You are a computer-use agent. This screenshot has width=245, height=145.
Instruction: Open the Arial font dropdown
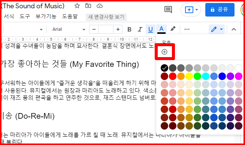click(x=69, y=29)
